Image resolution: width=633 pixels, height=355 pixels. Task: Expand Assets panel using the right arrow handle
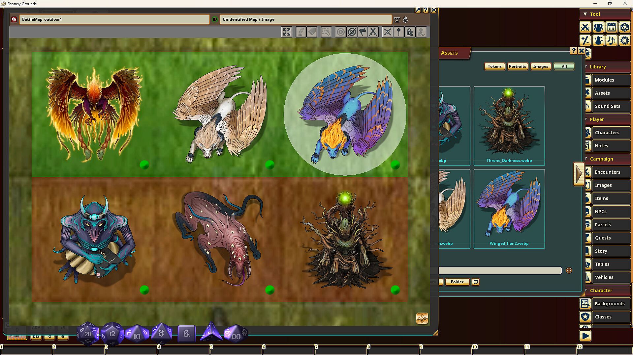click(x=579, y=174)
